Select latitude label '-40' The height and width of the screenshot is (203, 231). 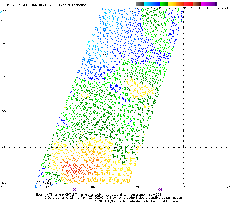3,183
